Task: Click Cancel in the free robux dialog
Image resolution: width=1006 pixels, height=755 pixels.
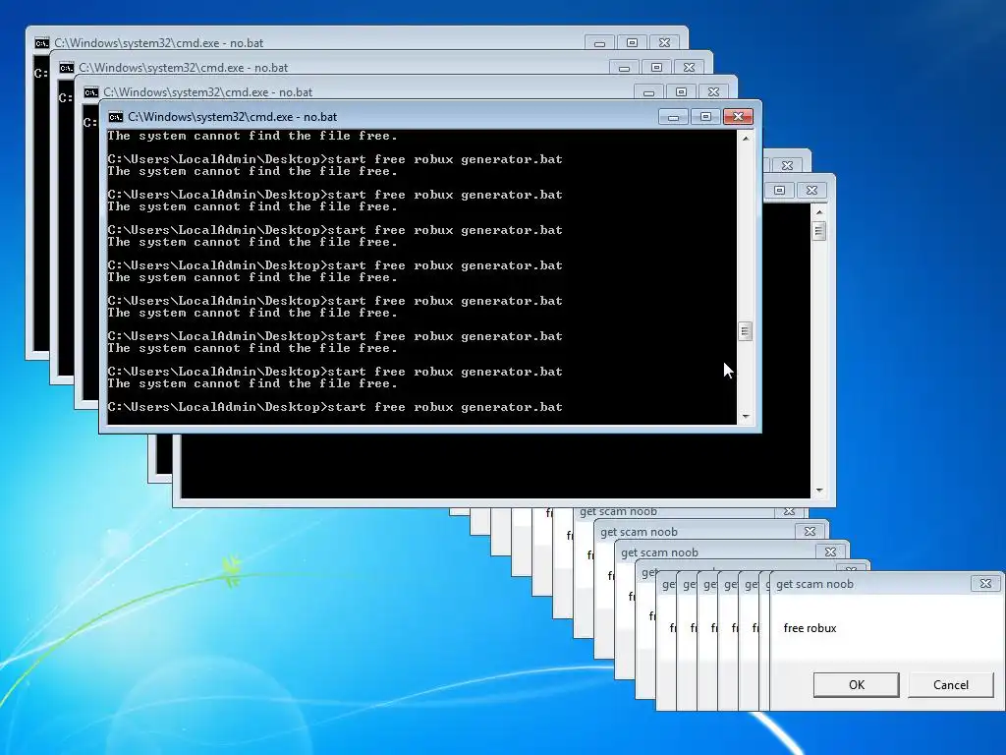Action: (951, 685)
